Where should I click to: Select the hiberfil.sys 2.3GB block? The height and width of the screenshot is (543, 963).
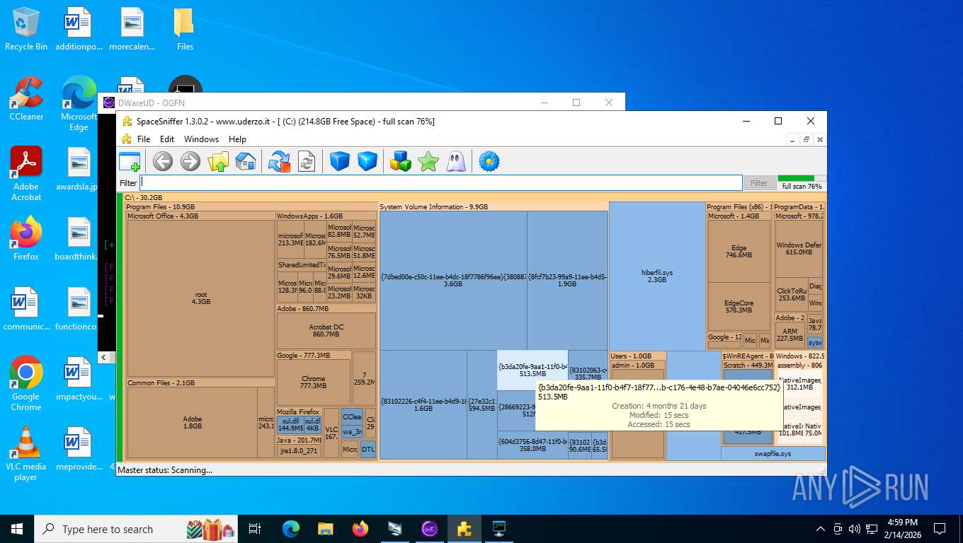[657, 276]
